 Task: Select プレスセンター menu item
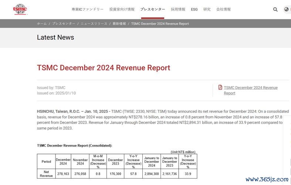(x=153, y=9)
